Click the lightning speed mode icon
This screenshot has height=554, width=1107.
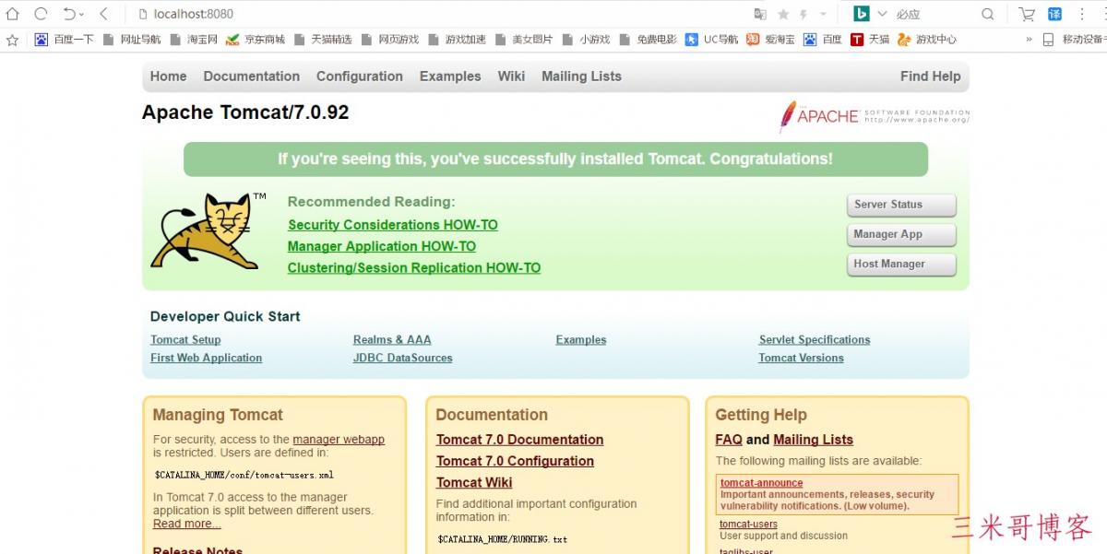[803, 14]
